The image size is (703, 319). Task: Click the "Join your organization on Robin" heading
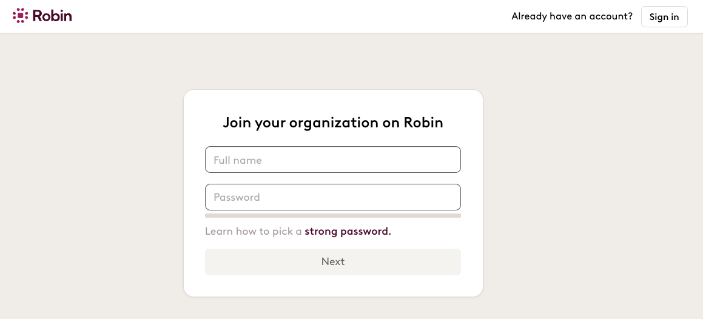pos(332,123)
